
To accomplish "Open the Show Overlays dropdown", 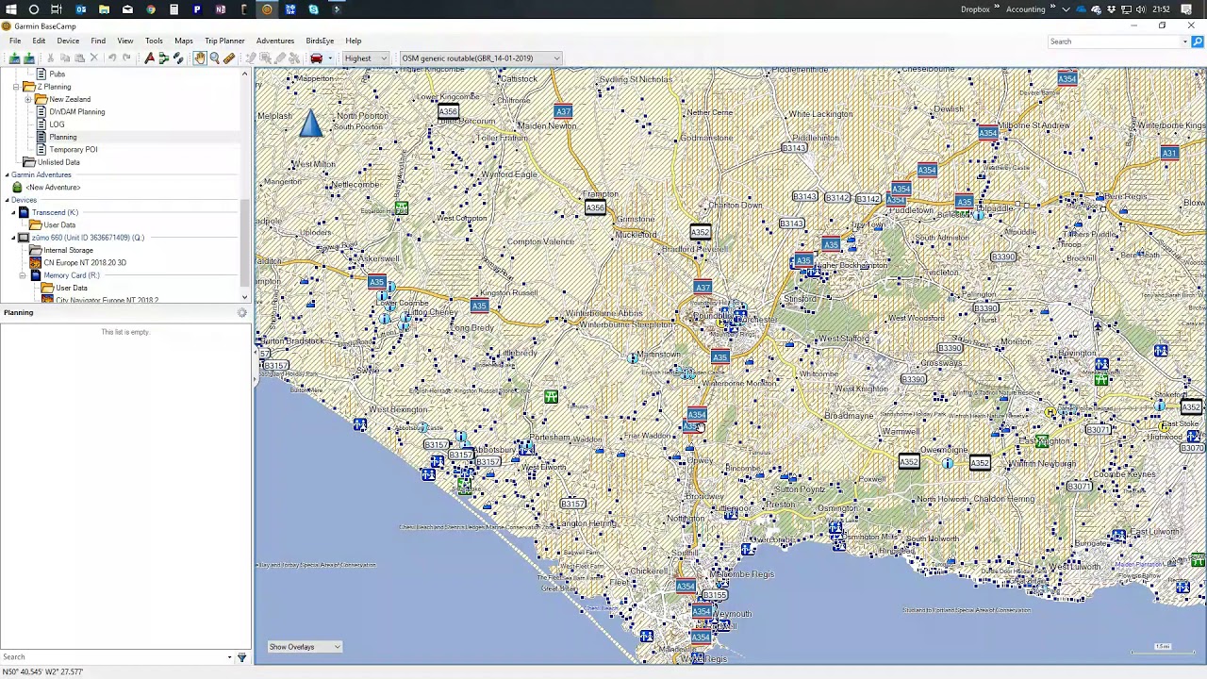I will (x=305, y=647).
